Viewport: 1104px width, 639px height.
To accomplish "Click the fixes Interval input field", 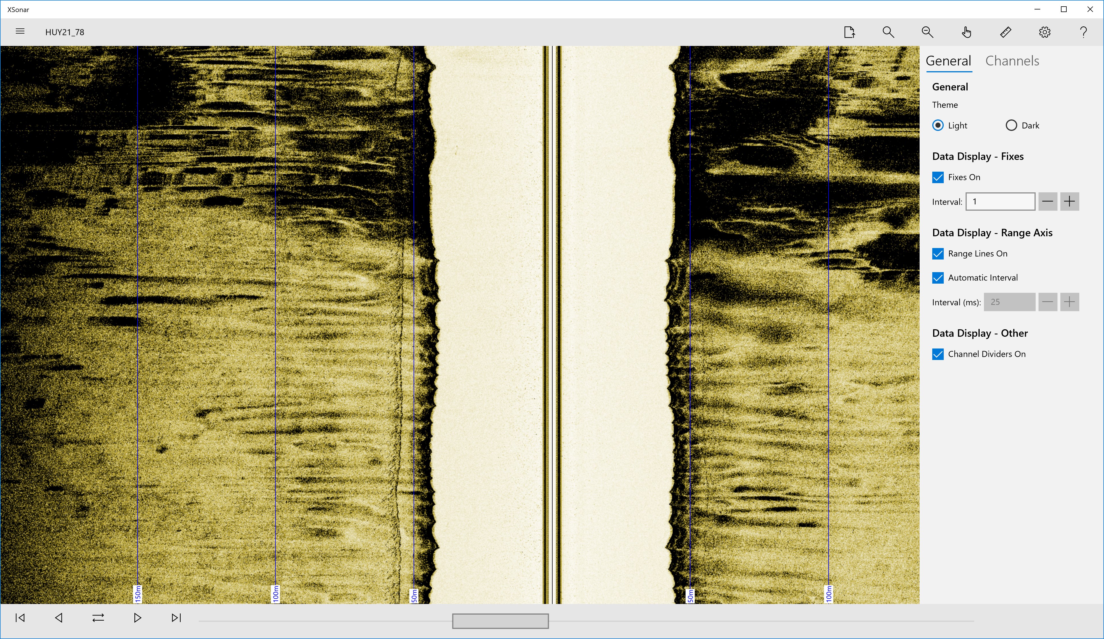I will [1000, 202].
